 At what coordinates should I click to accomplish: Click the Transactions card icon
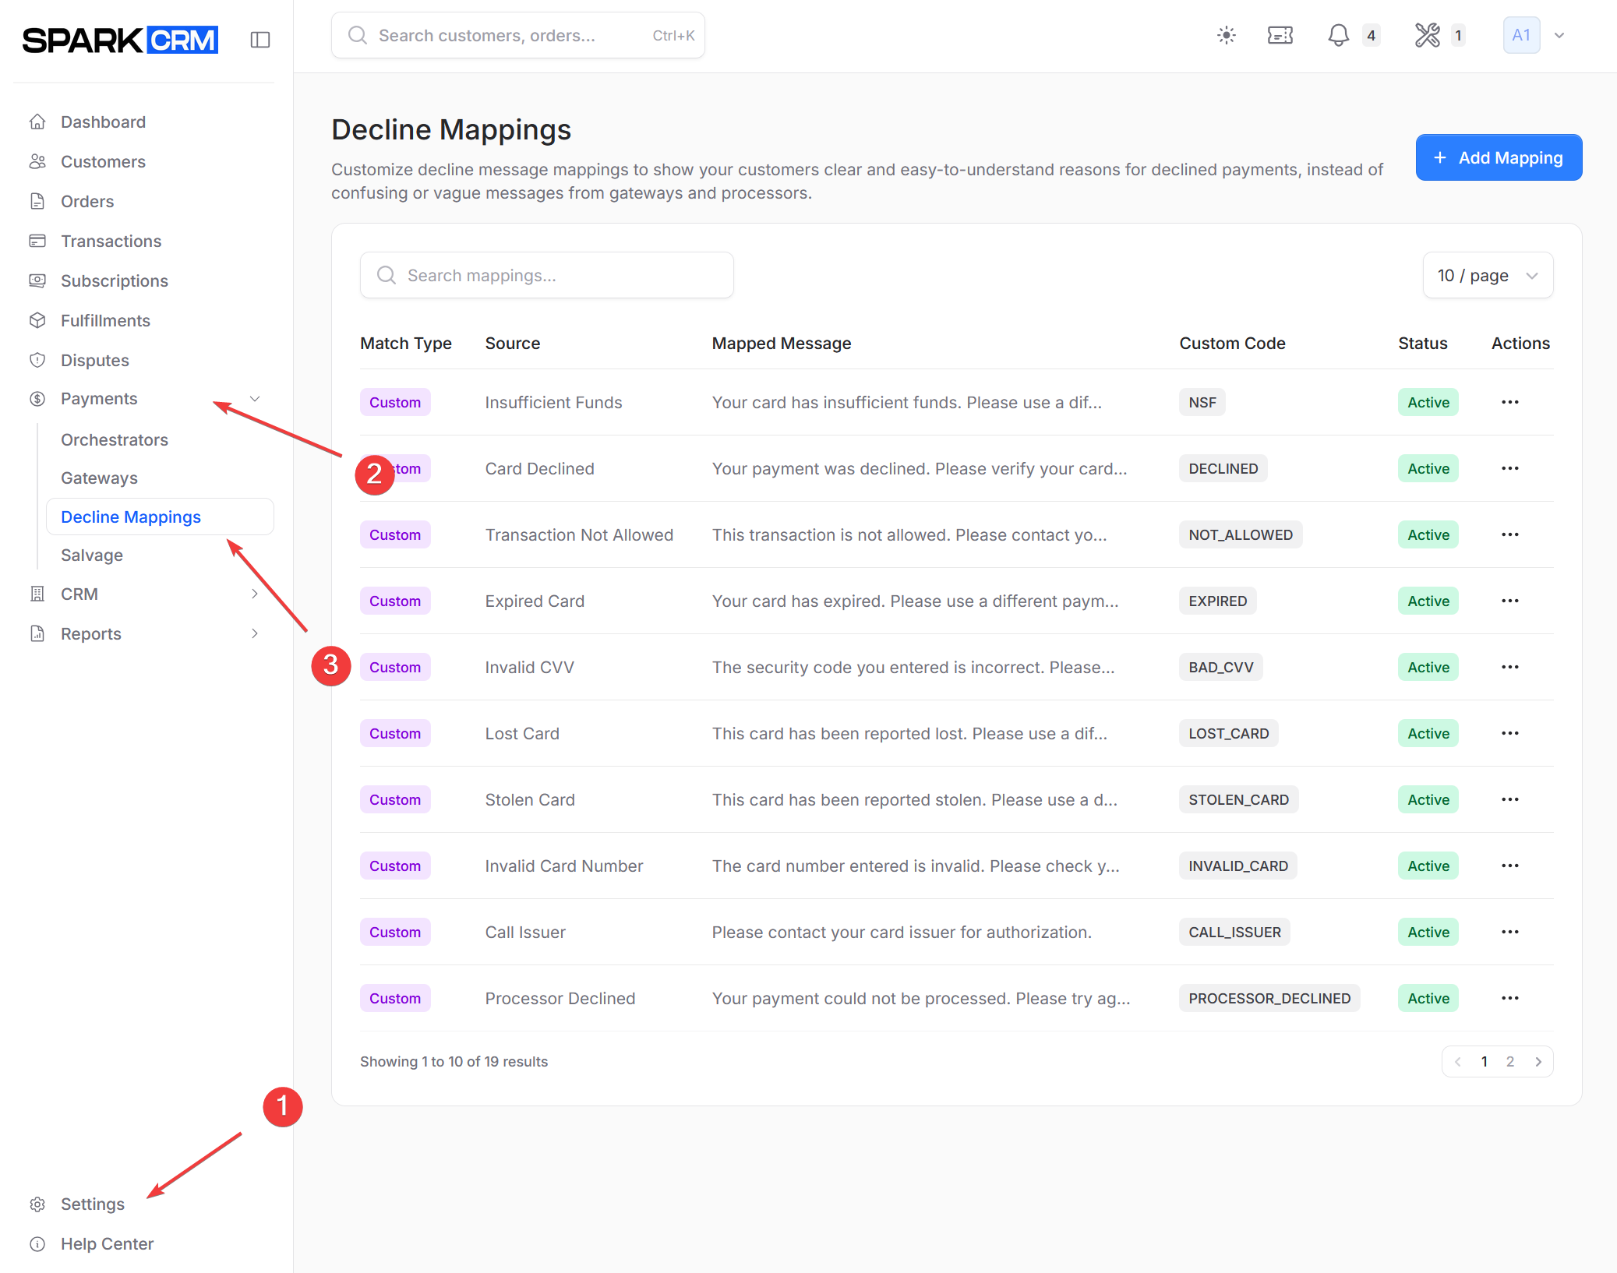[37, 241]
